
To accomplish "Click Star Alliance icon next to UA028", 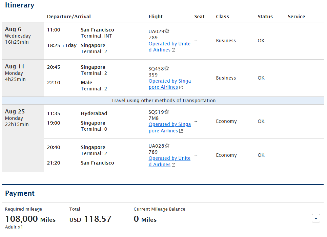I will [x=167, y=146].
